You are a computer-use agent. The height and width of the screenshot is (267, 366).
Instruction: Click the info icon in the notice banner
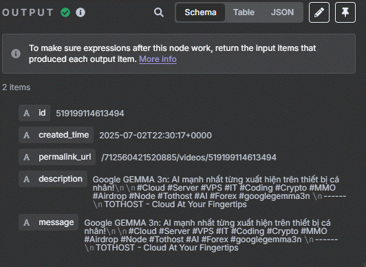click(x=16, y=54)
